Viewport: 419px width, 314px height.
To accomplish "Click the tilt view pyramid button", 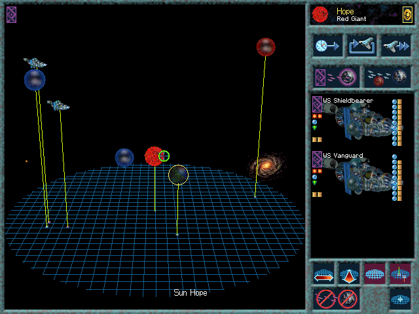I will [349, 273].
